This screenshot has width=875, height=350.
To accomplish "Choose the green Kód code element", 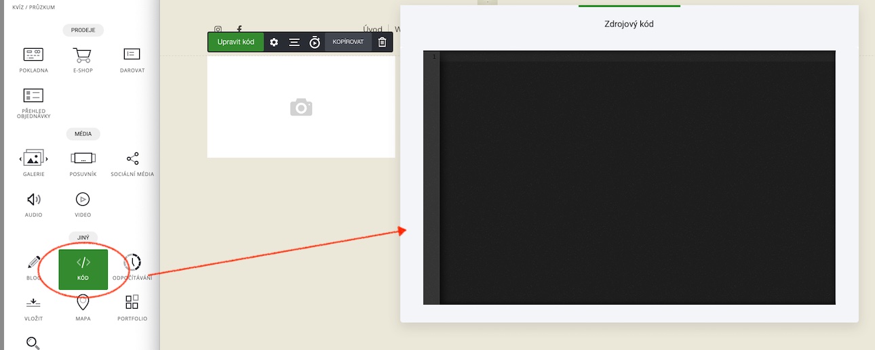I will pyautogui.click(x=83, y=269).
